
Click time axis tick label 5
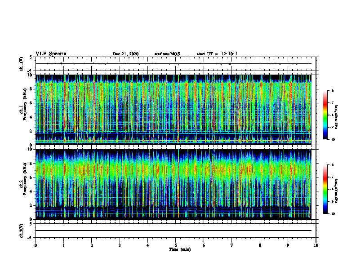[x=176, y=245]
